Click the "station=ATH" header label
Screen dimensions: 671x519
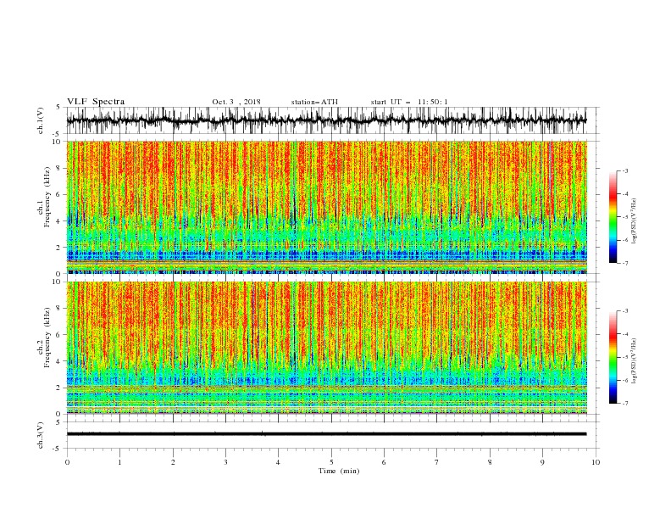tap(314, 102)
